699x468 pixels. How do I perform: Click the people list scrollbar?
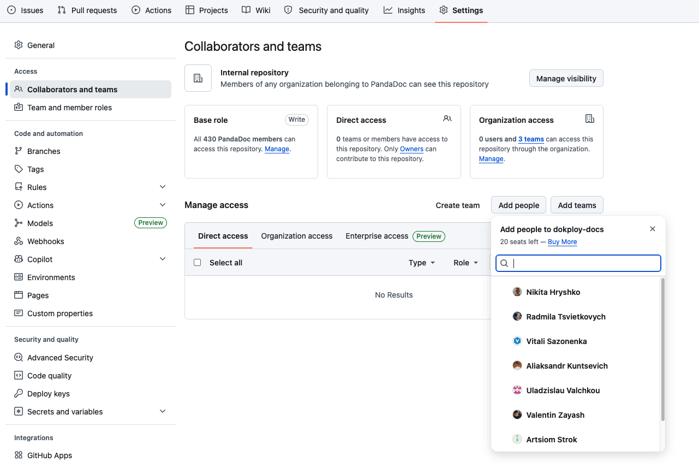pyautogui.click(x=663, y=349)
